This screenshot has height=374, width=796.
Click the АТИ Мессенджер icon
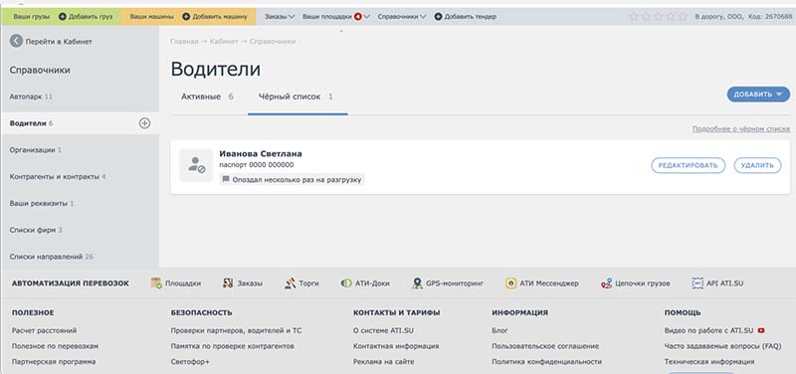click(x=510, y=283)
